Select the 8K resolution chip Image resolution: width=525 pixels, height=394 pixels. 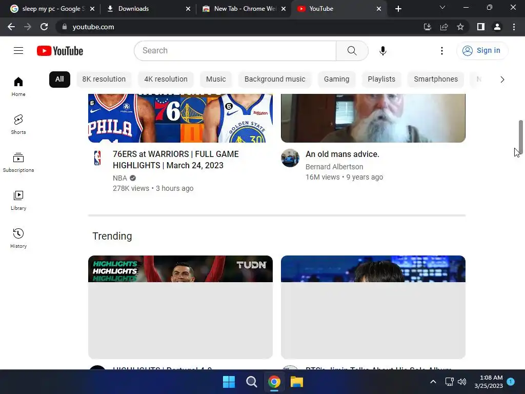click(x=104, y=80)
